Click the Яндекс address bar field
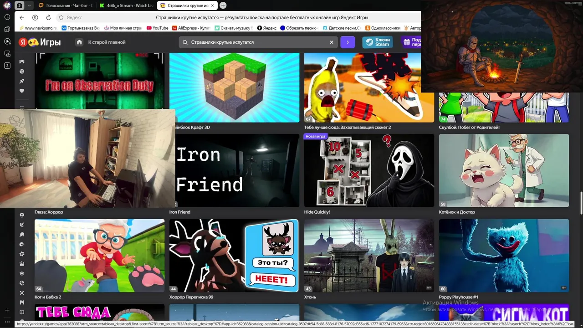This screenshot has width=583, height=328. pos(239,17)
